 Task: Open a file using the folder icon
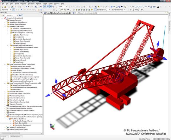pyautogui.click(x=5, y=7)
